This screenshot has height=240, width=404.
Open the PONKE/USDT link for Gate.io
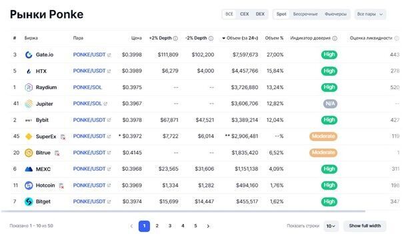89,55
